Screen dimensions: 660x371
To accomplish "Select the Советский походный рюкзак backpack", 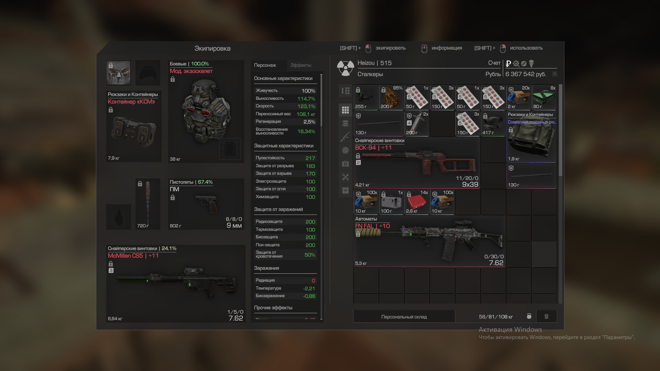I will pos(531,137).
